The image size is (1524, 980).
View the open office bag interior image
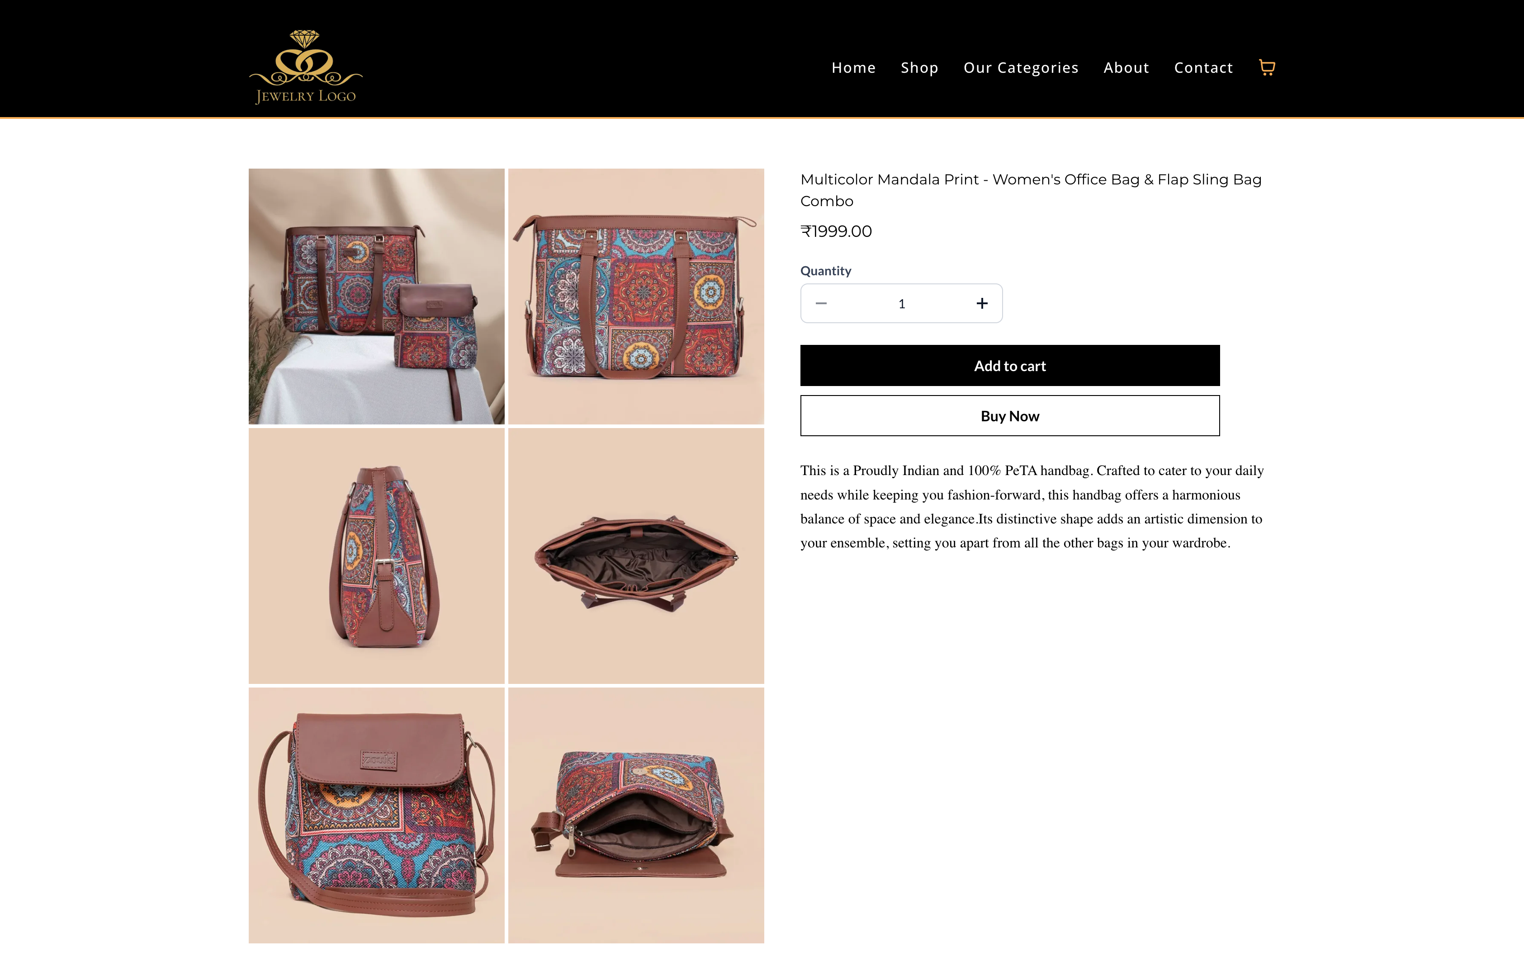[x=636, y=556]
